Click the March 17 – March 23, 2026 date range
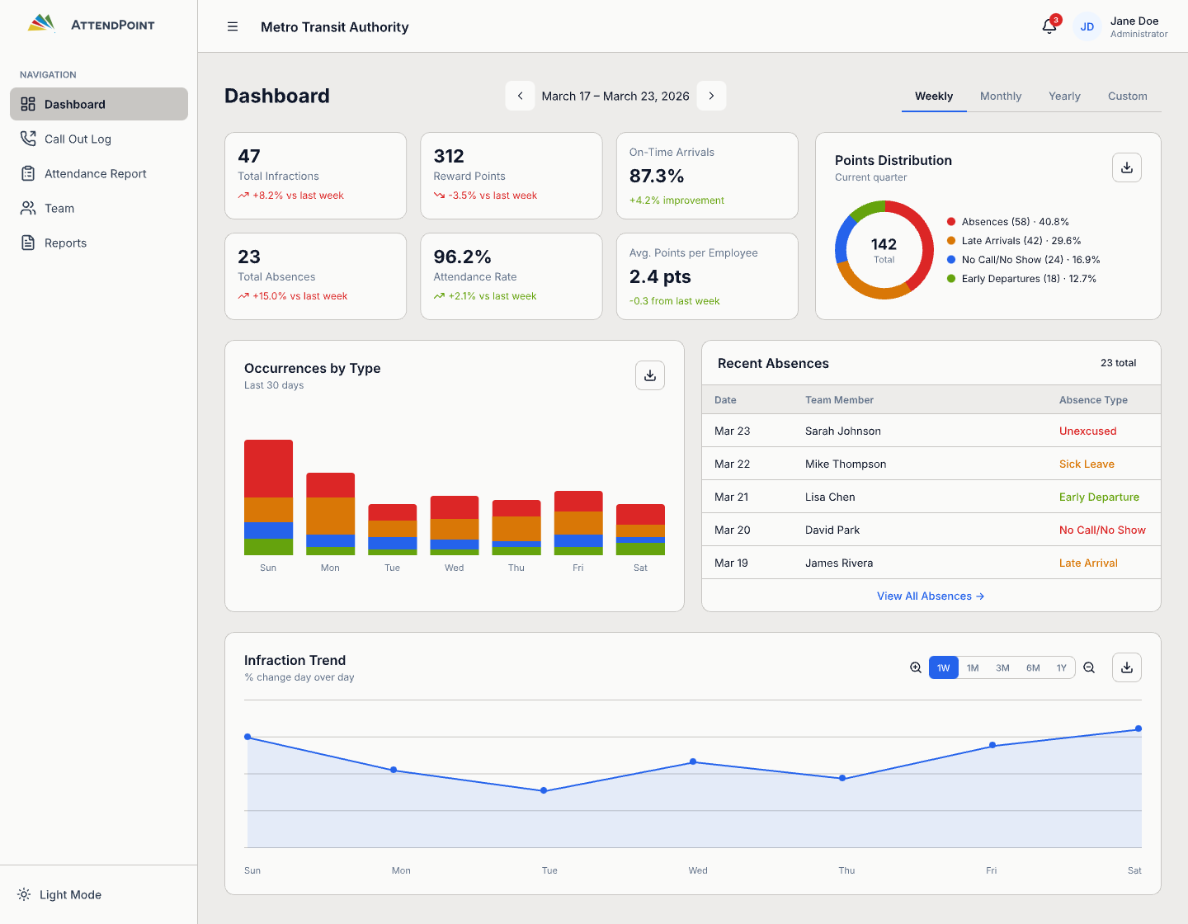 [x=615, y=96]
